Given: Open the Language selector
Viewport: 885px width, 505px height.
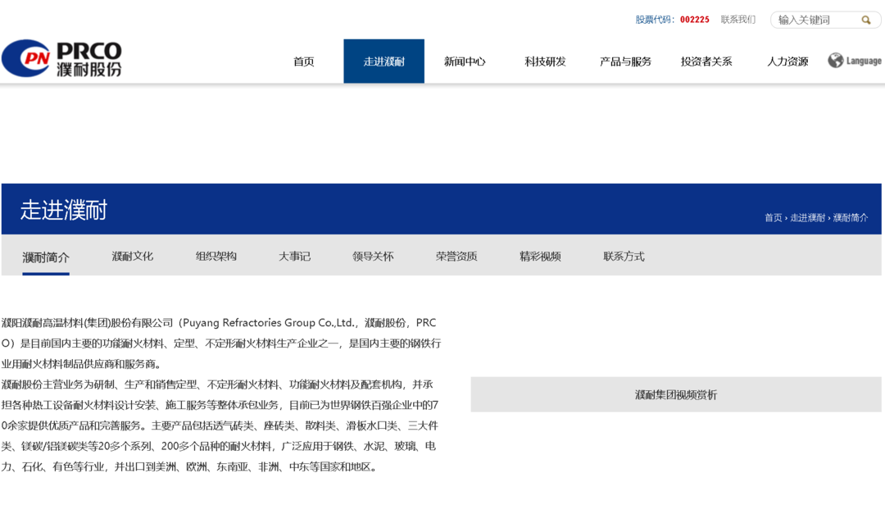Looking at the screenshot, I should click(855, 61).
